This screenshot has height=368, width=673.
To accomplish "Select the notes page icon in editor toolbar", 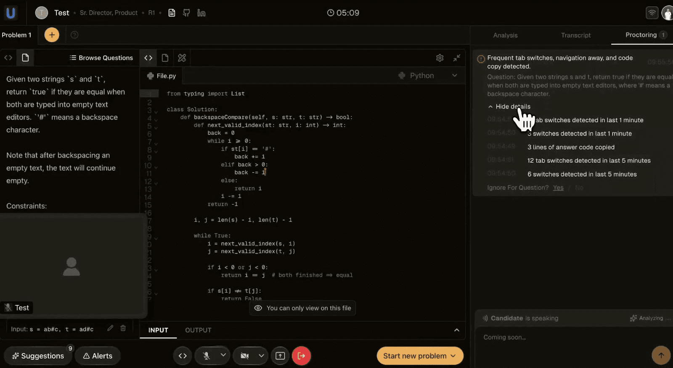I will [x=165, y=58].
